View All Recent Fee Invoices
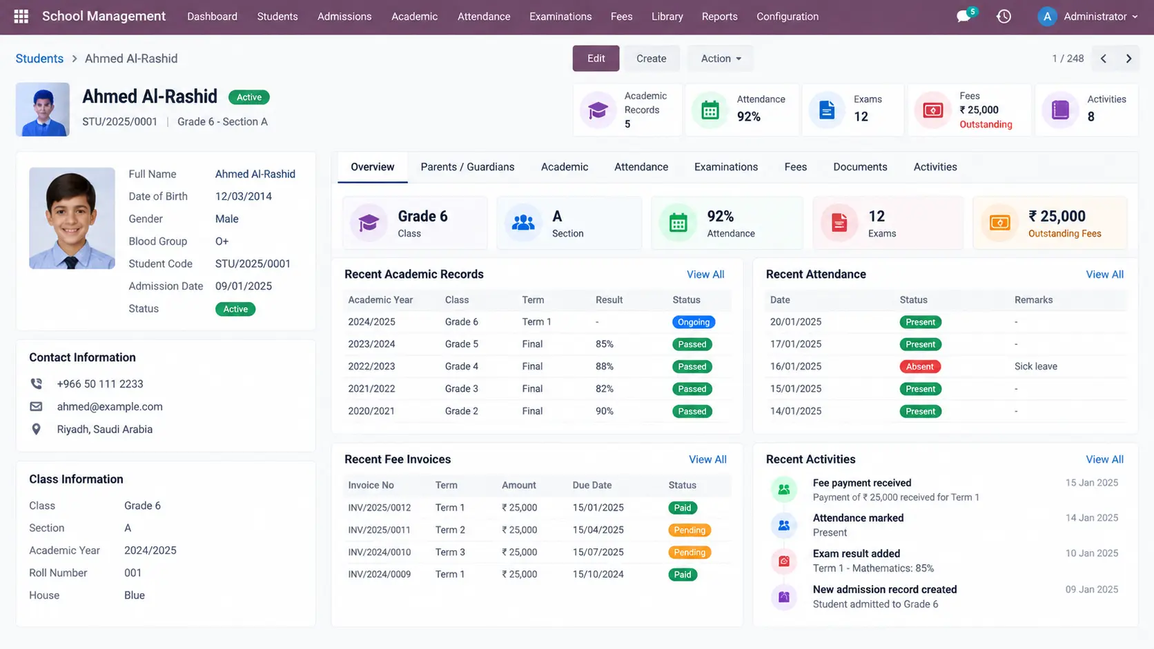 707,459
